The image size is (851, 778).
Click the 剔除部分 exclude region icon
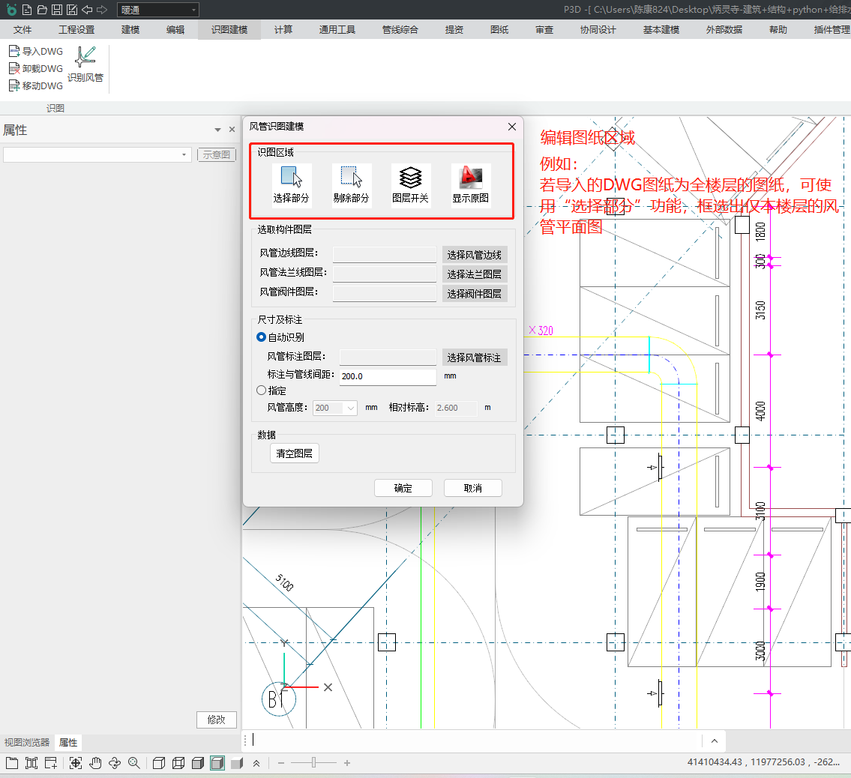coord(351,178)
